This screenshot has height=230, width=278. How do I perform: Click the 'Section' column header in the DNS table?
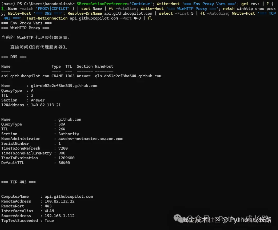85,66
